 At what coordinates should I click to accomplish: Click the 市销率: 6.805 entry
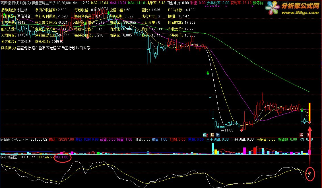[x=121, y=35]
